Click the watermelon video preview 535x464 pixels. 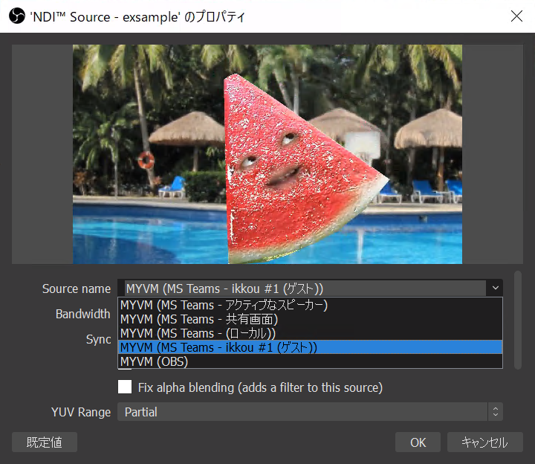[x=267, y=154]
